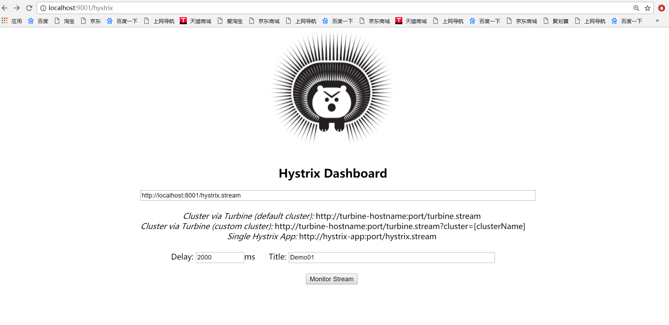Click the custom cluster clusterName example
669x325 pixels.
pyautogui.click(x=333, y=226)
